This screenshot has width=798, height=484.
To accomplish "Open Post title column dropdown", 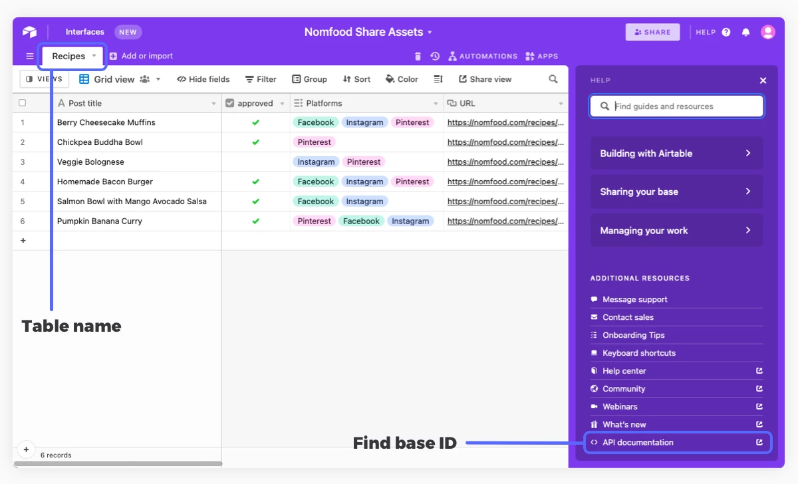I will click(x=214, y=104).
